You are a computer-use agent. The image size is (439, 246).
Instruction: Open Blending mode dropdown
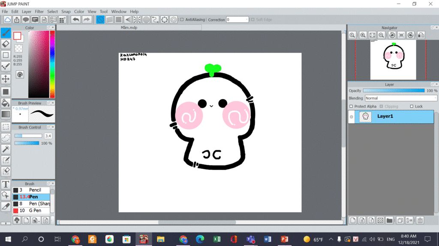401,98
